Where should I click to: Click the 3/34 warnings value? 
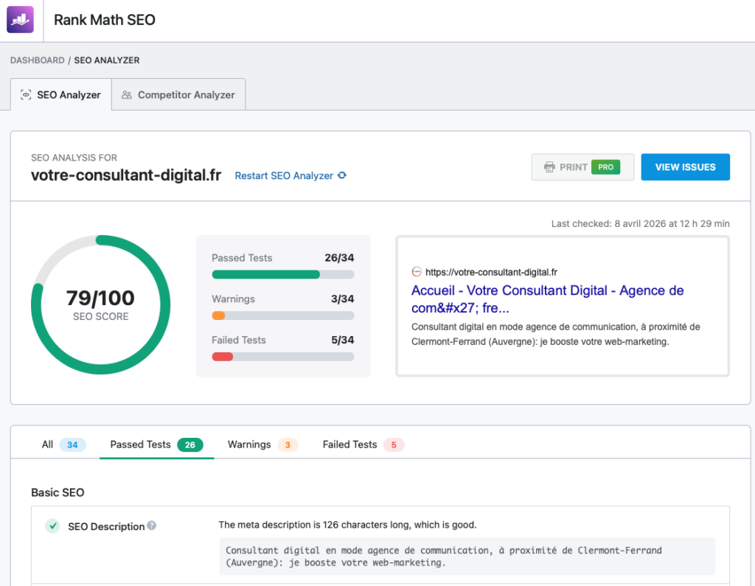coord(342,299)
